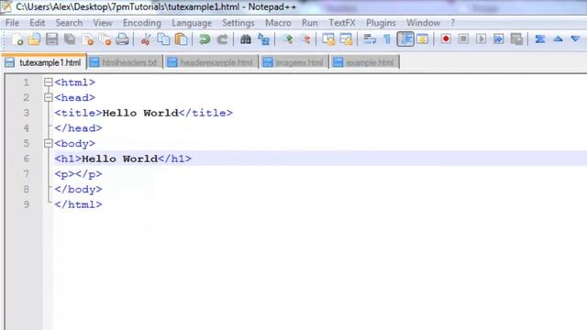Viewport: 587px width, 330px height.
Task: Print the document with printer icon
Action: tap(122, 39)
